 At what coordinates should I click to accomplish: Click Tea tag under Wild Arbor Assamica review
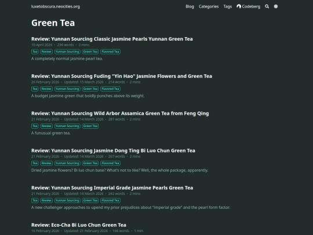[x=35, y=126]
